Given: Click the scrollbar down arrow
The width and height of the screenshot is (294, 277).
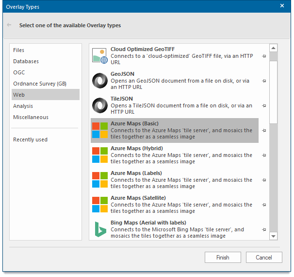Looking at the screenshot, I should [x=273, y=236].
